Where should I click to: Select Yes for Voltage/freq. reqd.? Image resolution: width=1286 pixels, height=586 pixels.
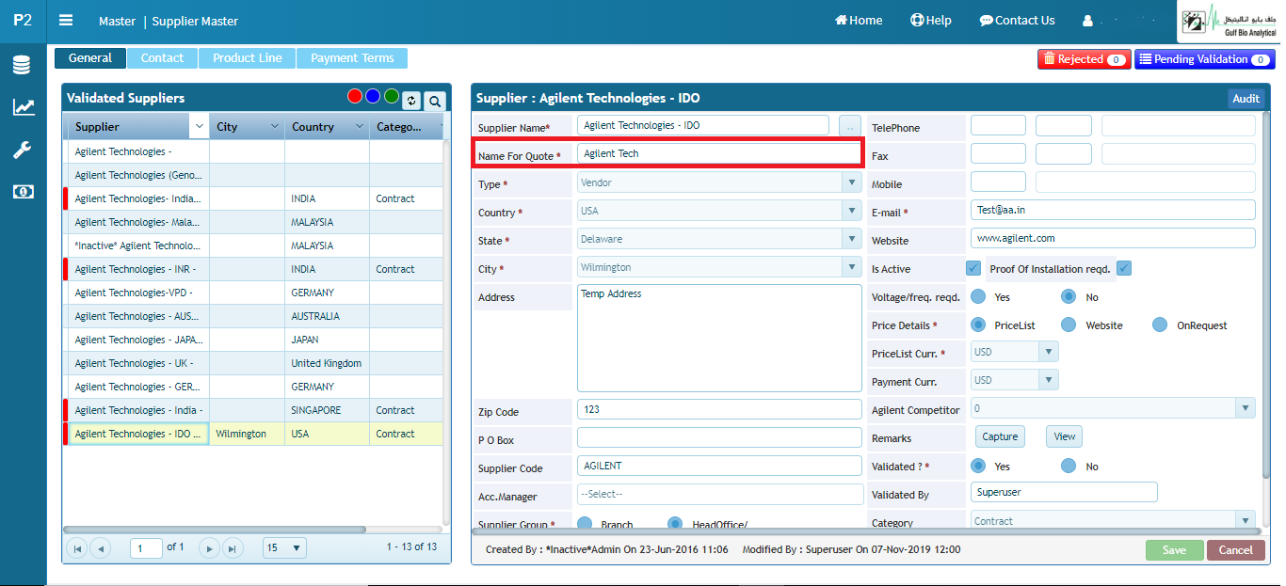click(978, 296)
